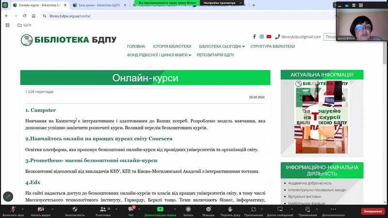
Task: Open the 3.Prometheus course link
Action: click(x=91, y=160)
